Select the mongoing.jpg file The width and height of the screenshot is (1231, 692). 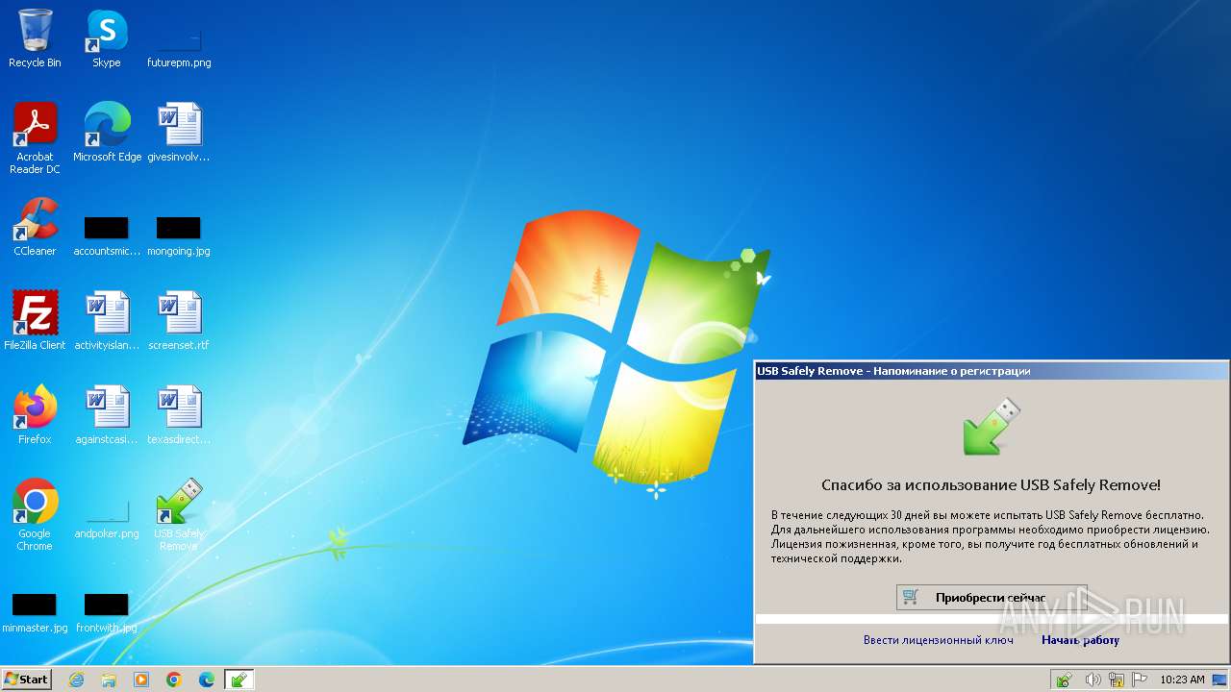coord(179,235)
